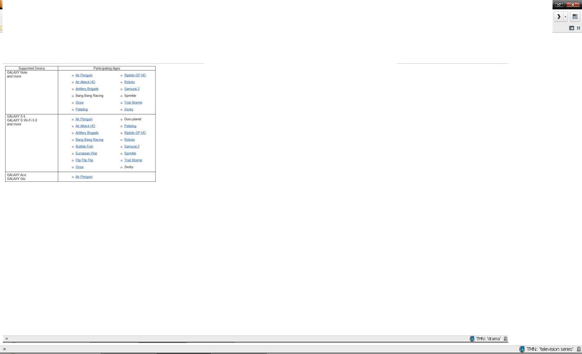This screenshot has height=354, width=582.
Task: Open the Flip Flip Flip link
Action: [84, 160]
